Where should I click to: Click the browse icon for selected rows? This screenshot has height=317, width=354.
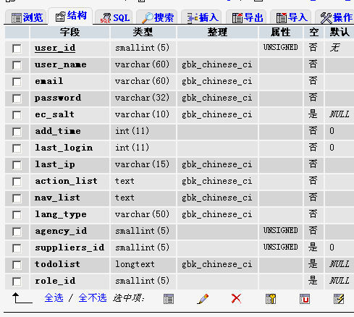coord(169,299)
